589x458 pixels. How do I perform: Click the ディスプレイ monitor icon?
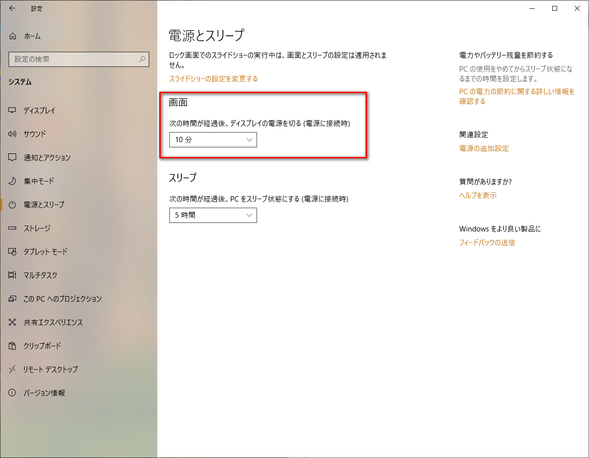[x=13, y=111]
